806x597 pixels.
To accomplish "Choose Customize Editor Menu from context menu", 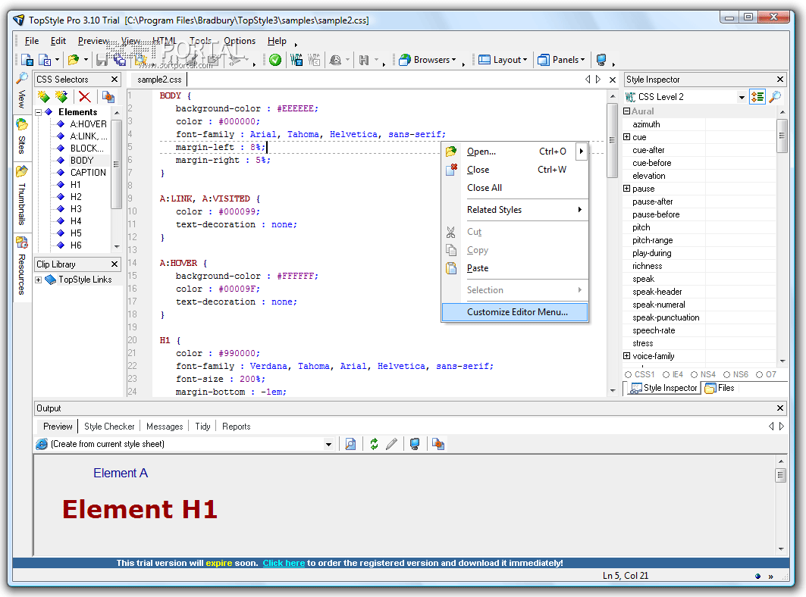I will point(516,312).
